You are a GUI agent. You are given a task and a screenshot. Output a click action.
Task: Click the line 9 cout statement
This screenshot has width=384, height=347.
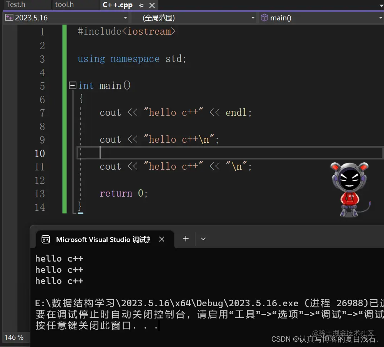pyautogui.click(x=159, y=139)
